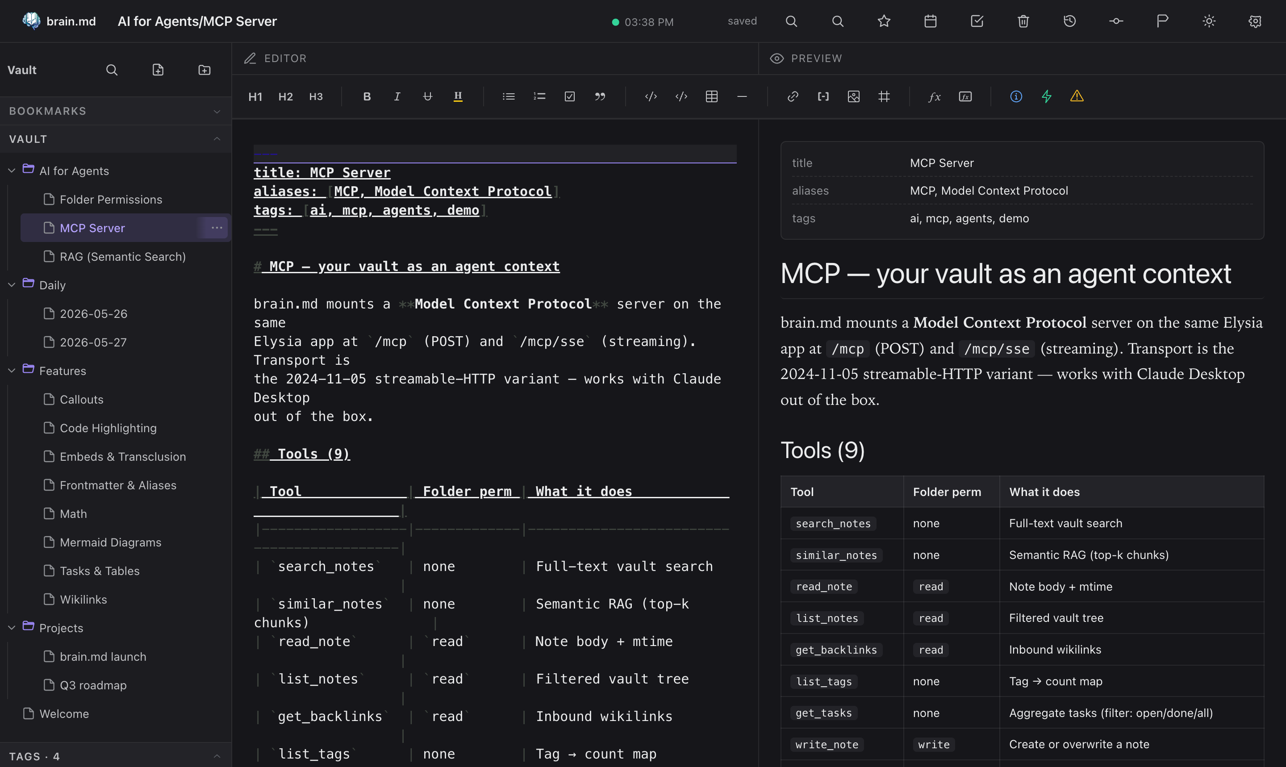
Task: Toggle bold formatting
Action: (x=367, y=96)
